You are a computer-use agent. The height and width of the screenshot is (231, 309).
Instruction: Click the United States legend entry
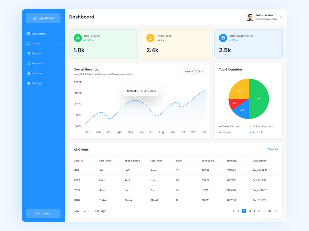click(x=229, y=126)
